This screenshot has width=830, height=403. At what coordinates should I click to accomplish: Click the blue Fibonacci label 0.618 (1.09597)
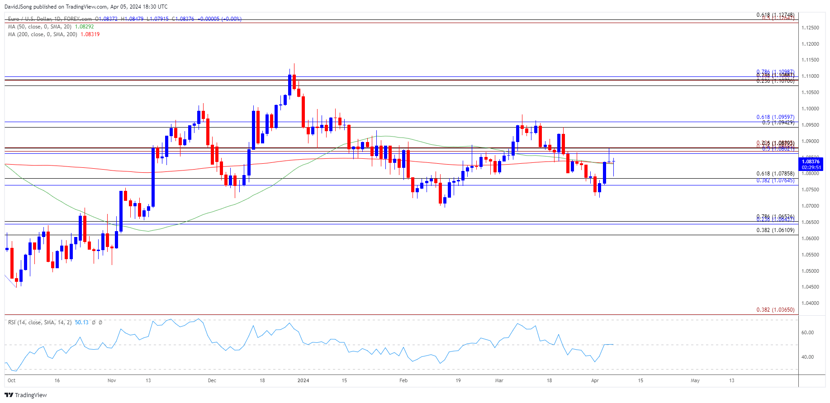coord(775,117)
